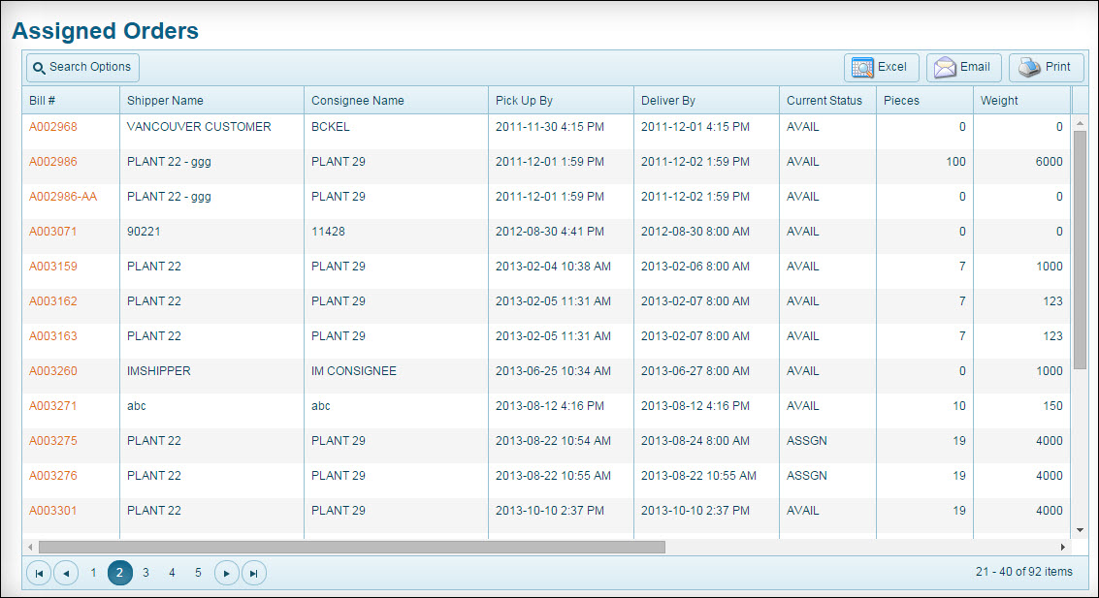
Task: Open bill A003275
Action: (53, 441)
